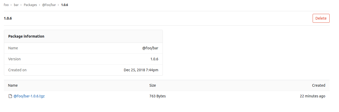Click the 1.0.6 value in Version row

tap(154, 59)
